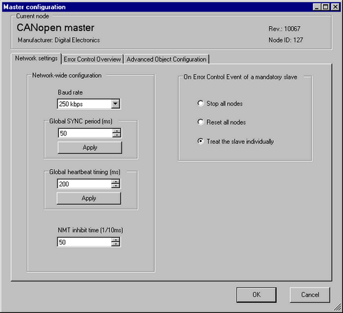Click inside the Global SYNC period input
Viewport: 343px width, 313px height.
(x=85, y=133)
